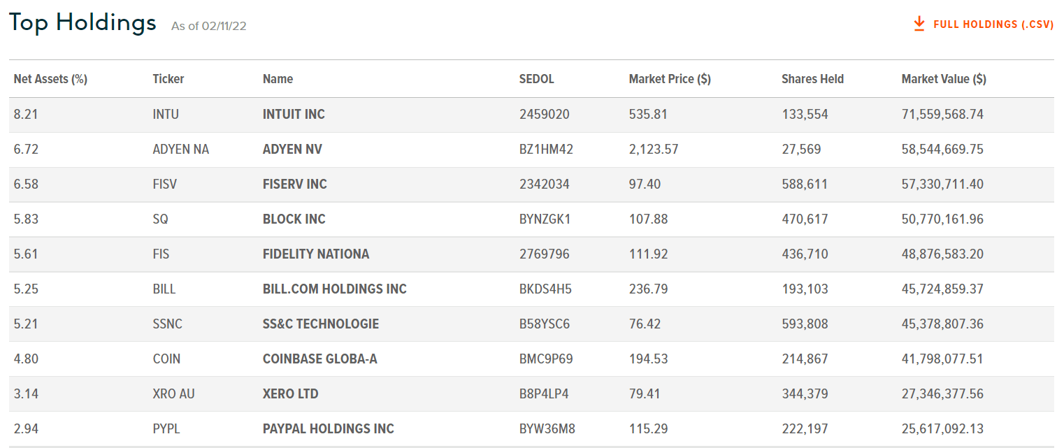Sort by the Ticker column header

click(x=168, y=78)
